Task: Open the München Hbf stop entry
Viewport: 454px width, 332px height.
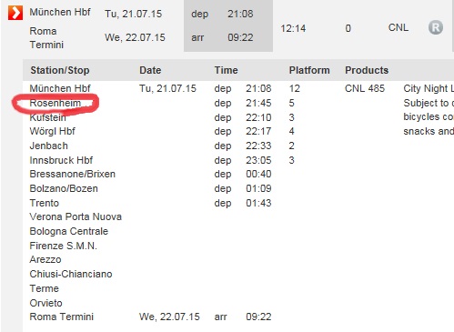Action: point(60,88)
